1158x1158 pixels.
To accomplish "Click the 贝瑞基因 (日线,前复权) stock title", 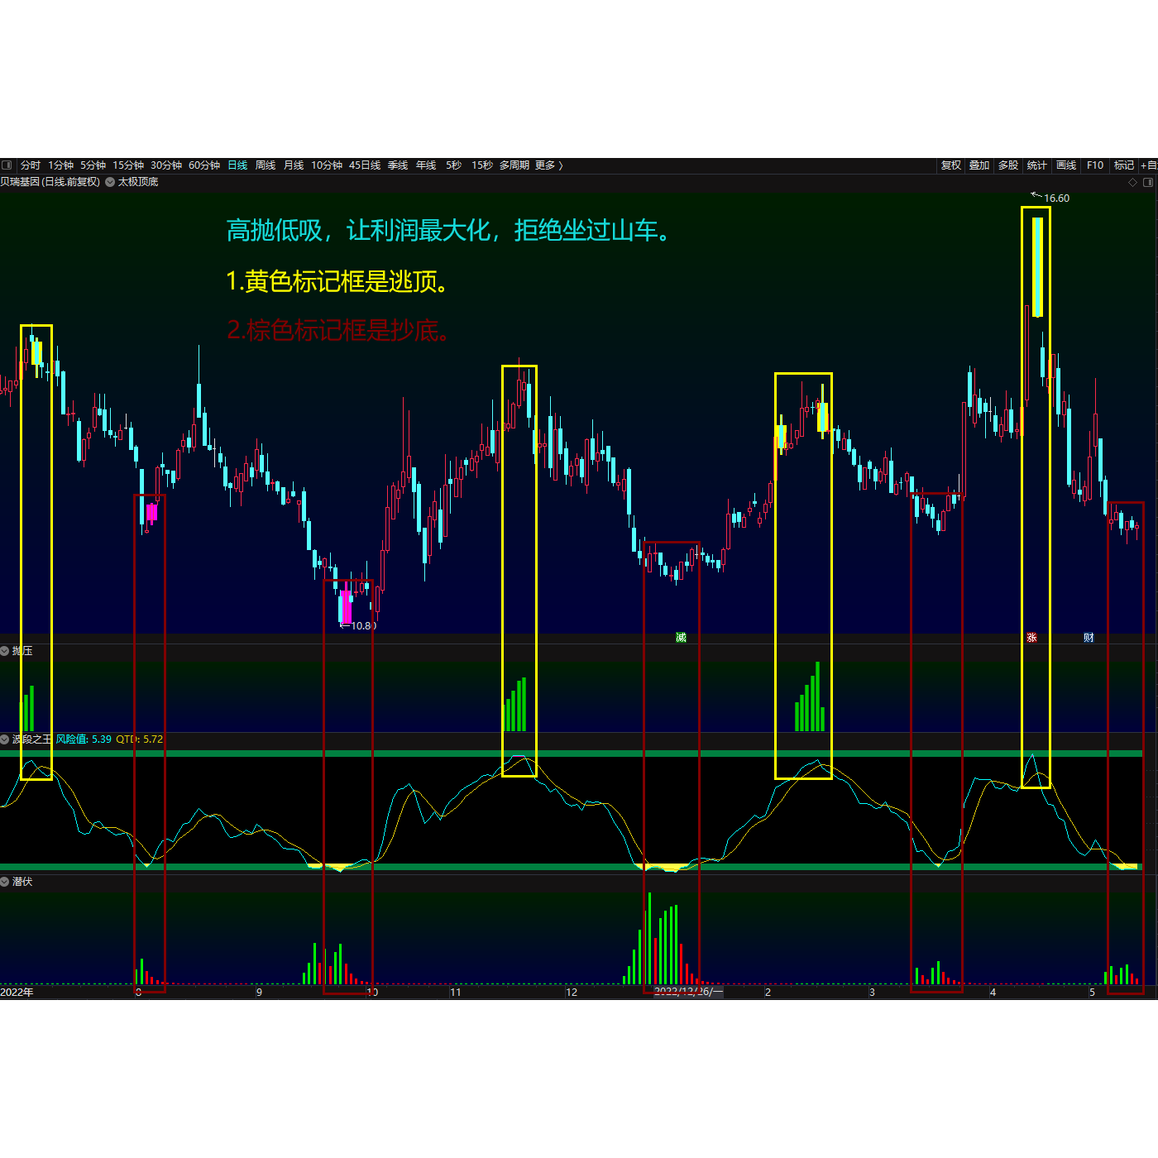I will 50,182.
